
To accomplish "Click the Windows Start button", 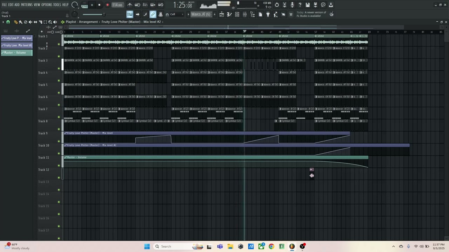I will coord(147,246).
